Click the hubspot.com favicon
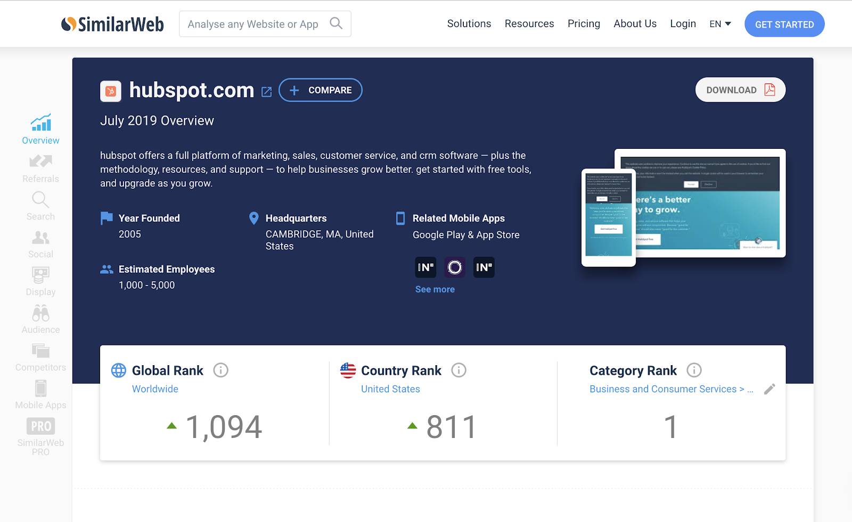Image resolution: width=852 pixels, height=522 pixels. pyautogui.click(x=111, y=91)
